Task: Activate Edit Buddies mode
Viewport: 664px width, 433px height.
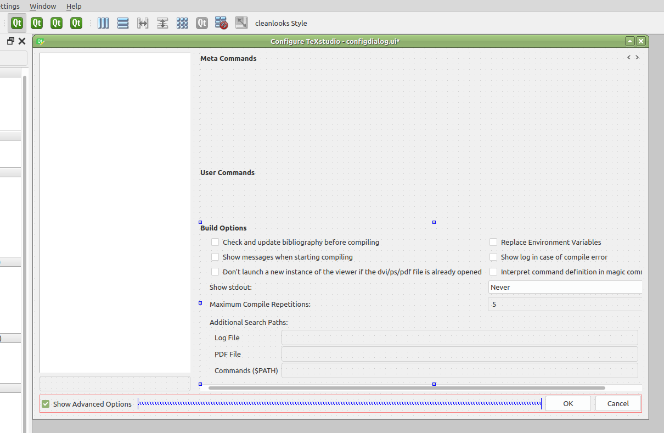Action: click(x=56, y=23)
